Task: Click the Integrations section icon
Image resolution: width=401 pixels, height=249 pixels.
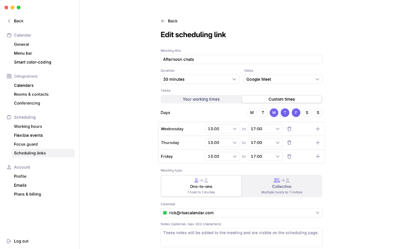Action: (9, 77)
